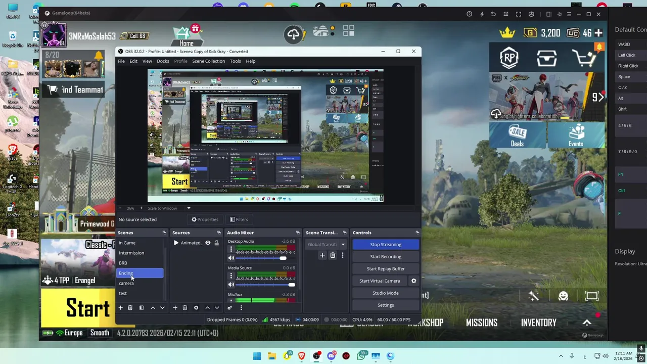
Task: Move source up in Sources panel
Action: click(207, 308)
